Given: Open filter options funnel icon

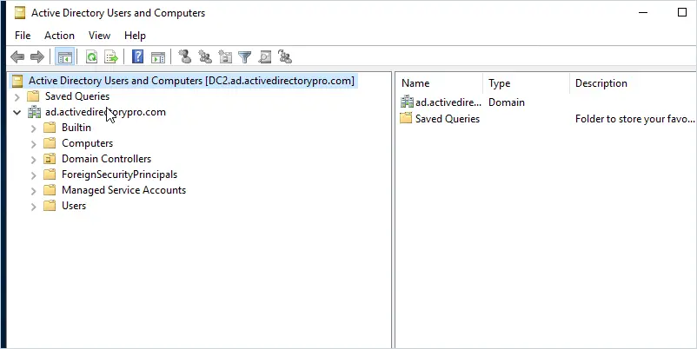Looking at the screenshot, I should click(x=244, y=56).
